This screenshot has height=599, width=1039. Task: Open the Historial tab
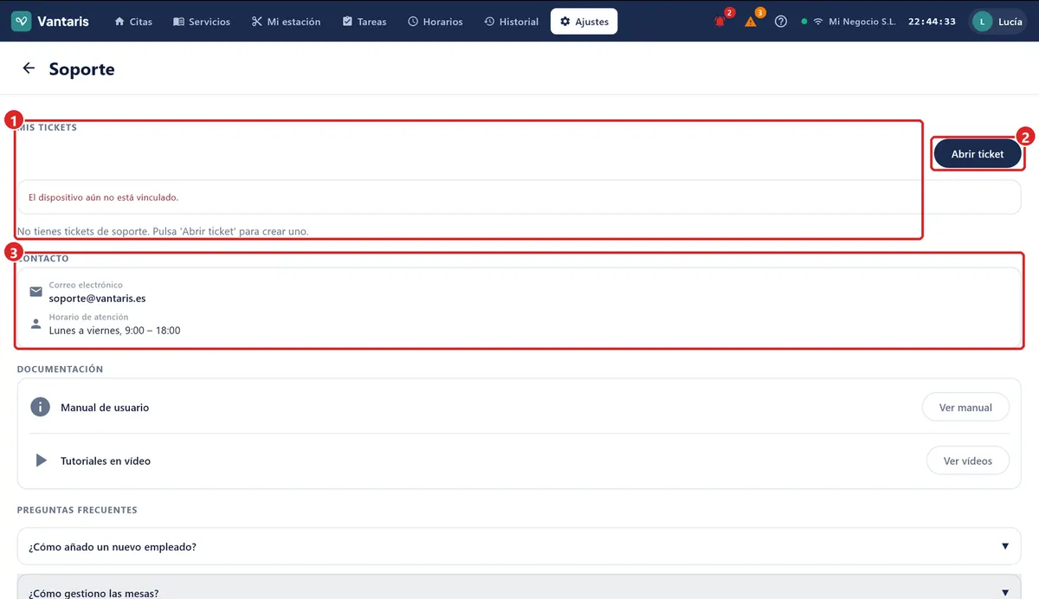[512, 22]
